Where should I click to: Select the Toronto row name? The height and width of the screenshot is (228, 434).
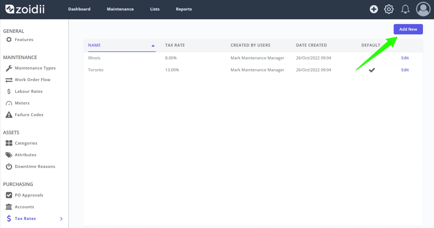pos(96,70)
